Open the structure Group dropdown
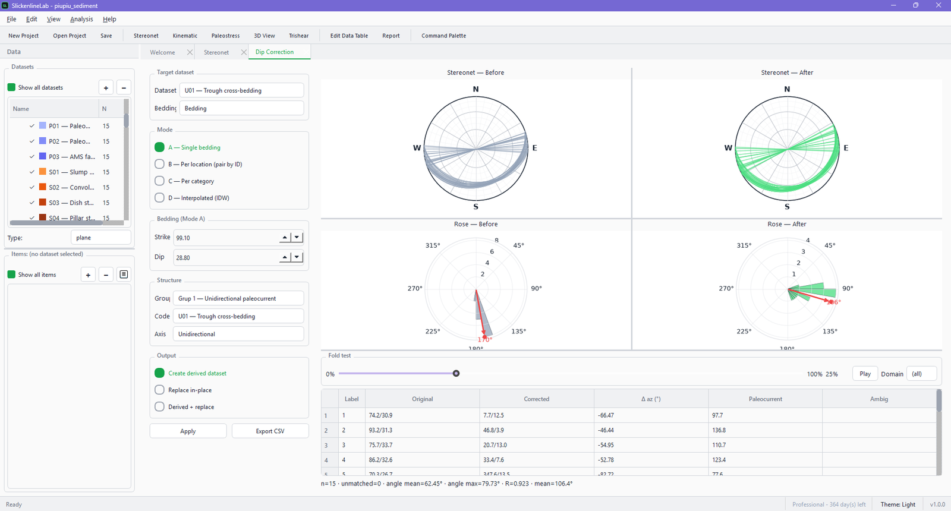951x511 pixels. 238,298
